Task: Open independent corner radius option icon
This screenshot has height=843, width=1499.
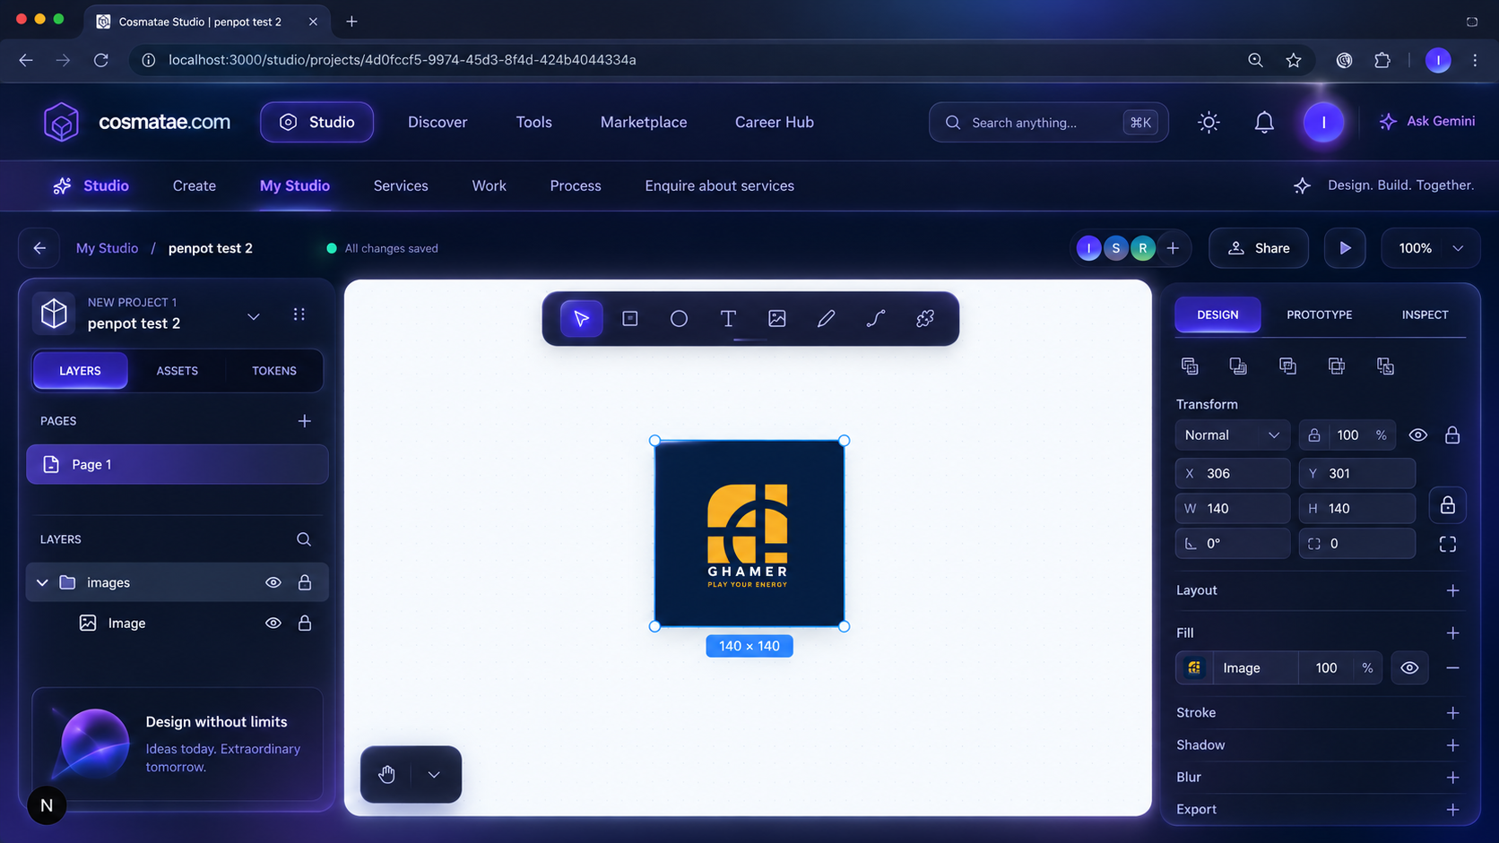Action: 1448,544
